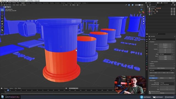Open the Physics properties tab

pyautogui.click(x=147, y=60)
